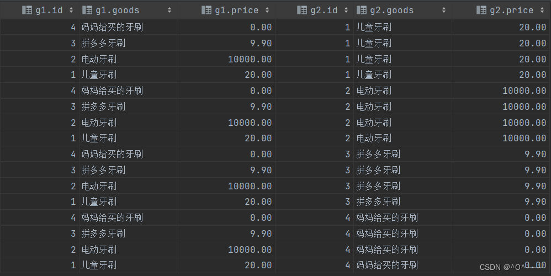The width and height of the screenshot is (551, 276).
Task: Select g1.price 9.90 in row with g2.price 9.90
Action: tap(261, 171)
